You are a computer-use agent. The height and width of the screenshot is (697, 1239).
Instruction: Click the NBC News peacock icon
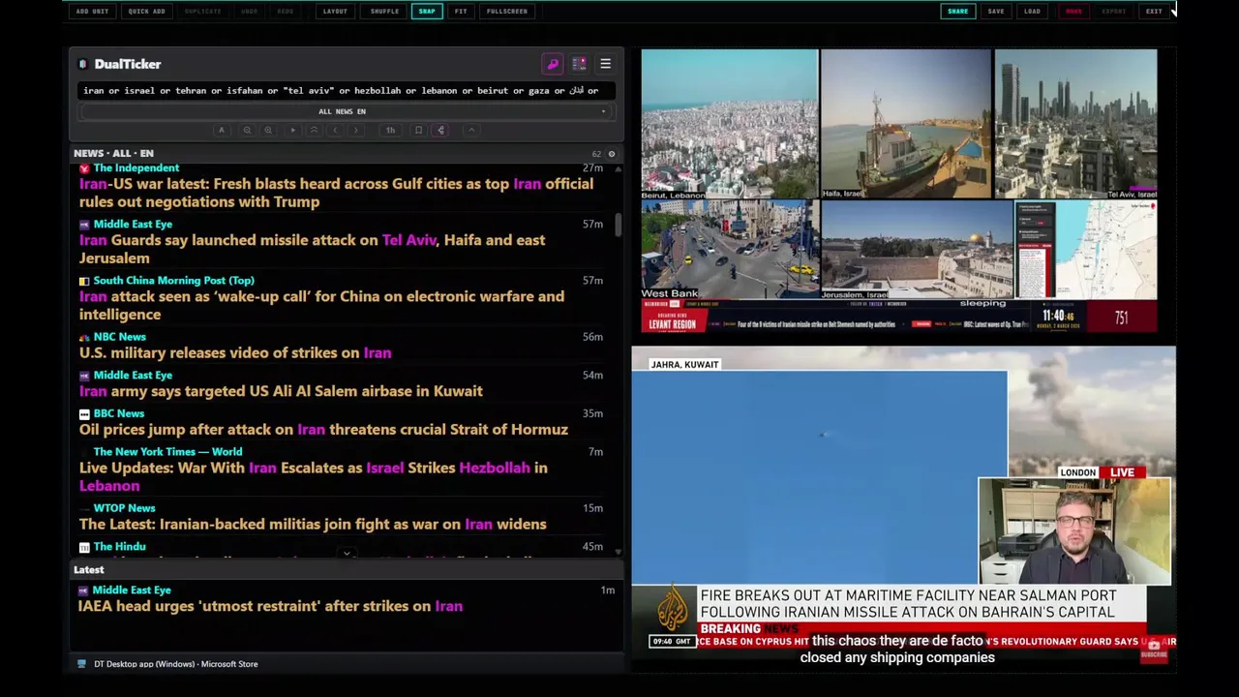(84, 337)
